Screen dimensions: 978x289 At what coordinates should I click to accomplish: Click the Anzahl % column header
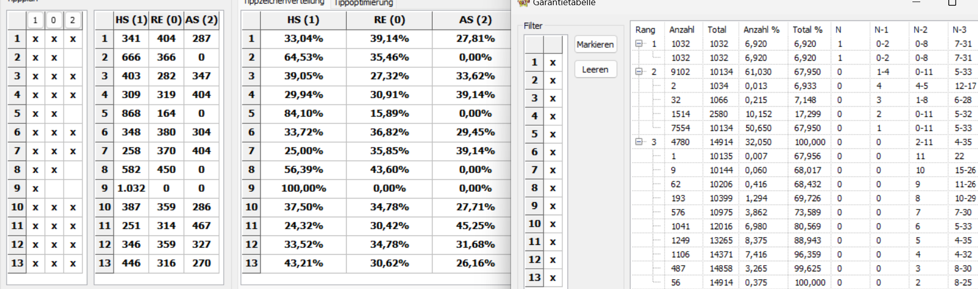coord(762,30)
